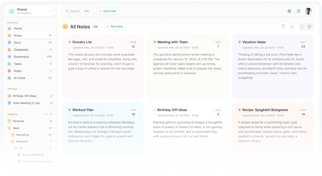Open the user profile avatar
This screenshot has width=322, height=176.
tap(308, 11)
